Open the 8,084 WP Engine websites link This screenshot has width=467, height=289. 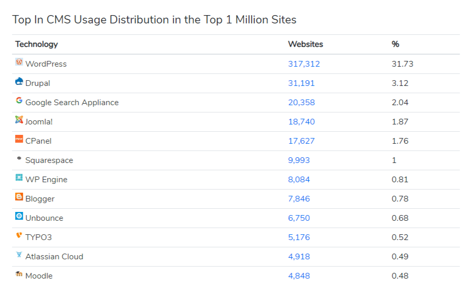coord(299,179)
